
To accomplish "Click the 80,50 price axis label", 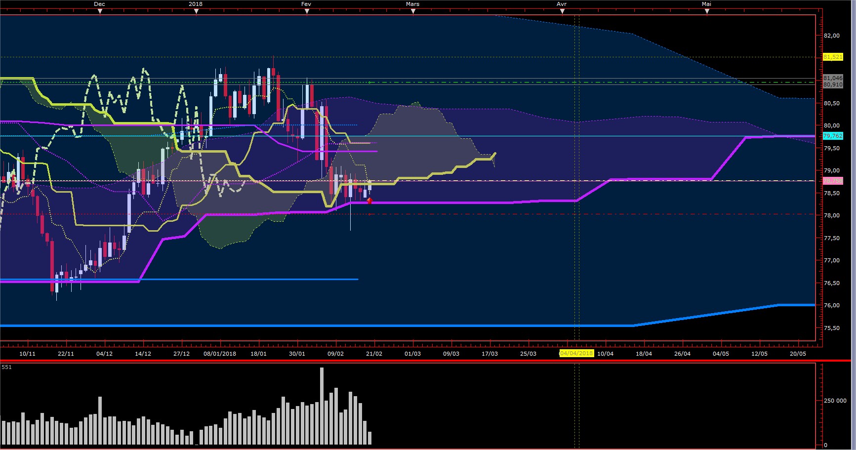I will (832, 103).
